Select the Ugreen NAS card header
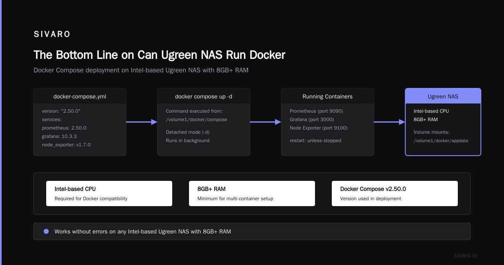The height and width of the screenshot is (265, 504). tap(443, 96)
